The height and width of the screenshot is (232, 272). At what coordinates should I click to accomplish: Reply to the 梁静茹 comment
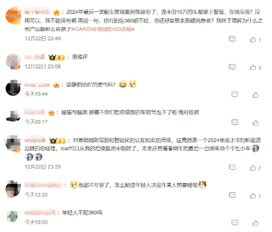coord(235,95)
